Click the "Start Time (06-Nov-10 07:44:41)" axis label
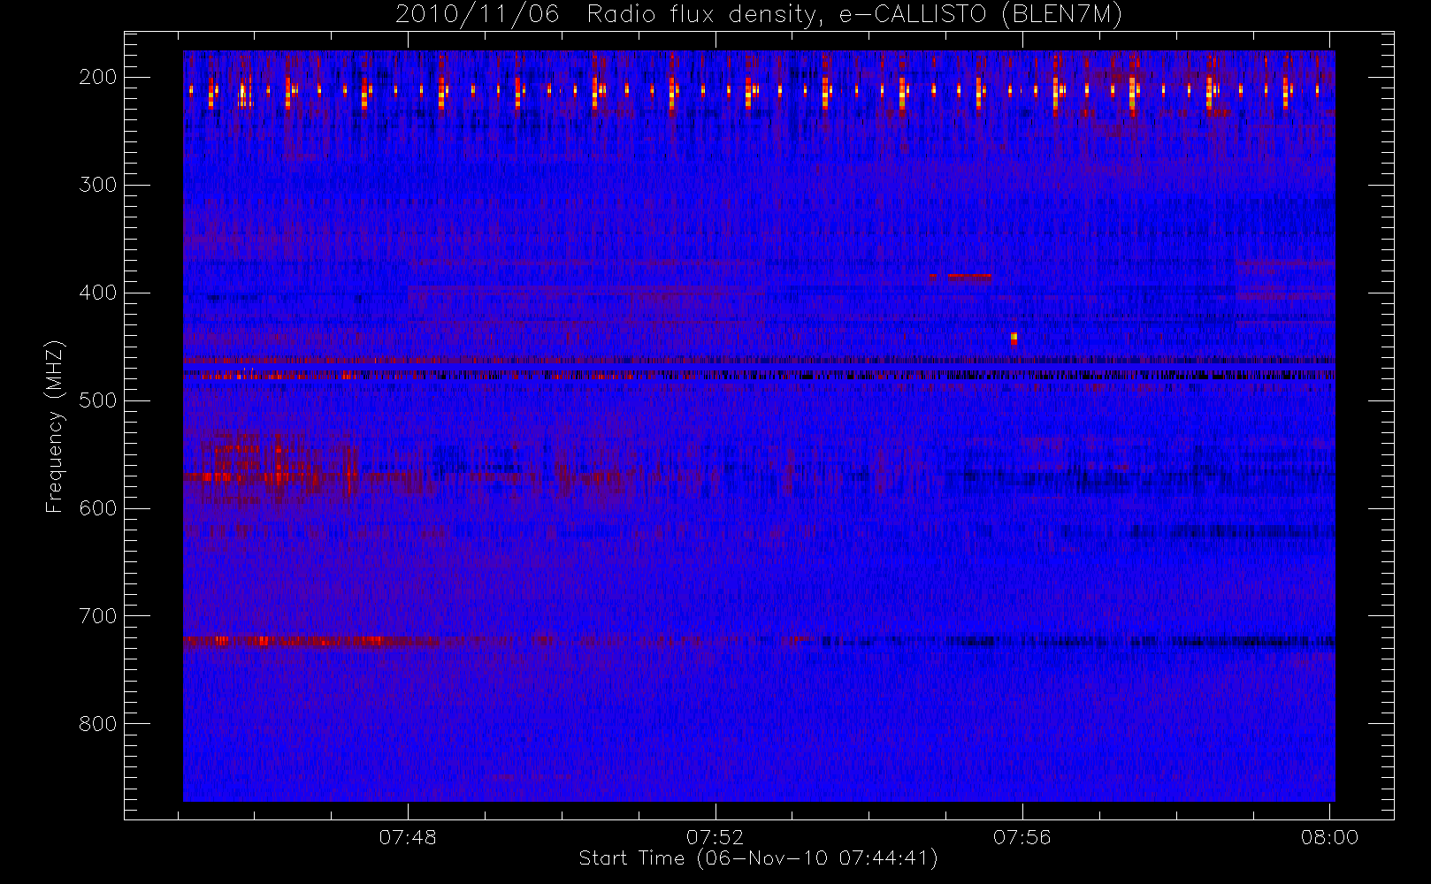Image resolution: width=1431 pixels, height=884 pixels. (758, 858)
